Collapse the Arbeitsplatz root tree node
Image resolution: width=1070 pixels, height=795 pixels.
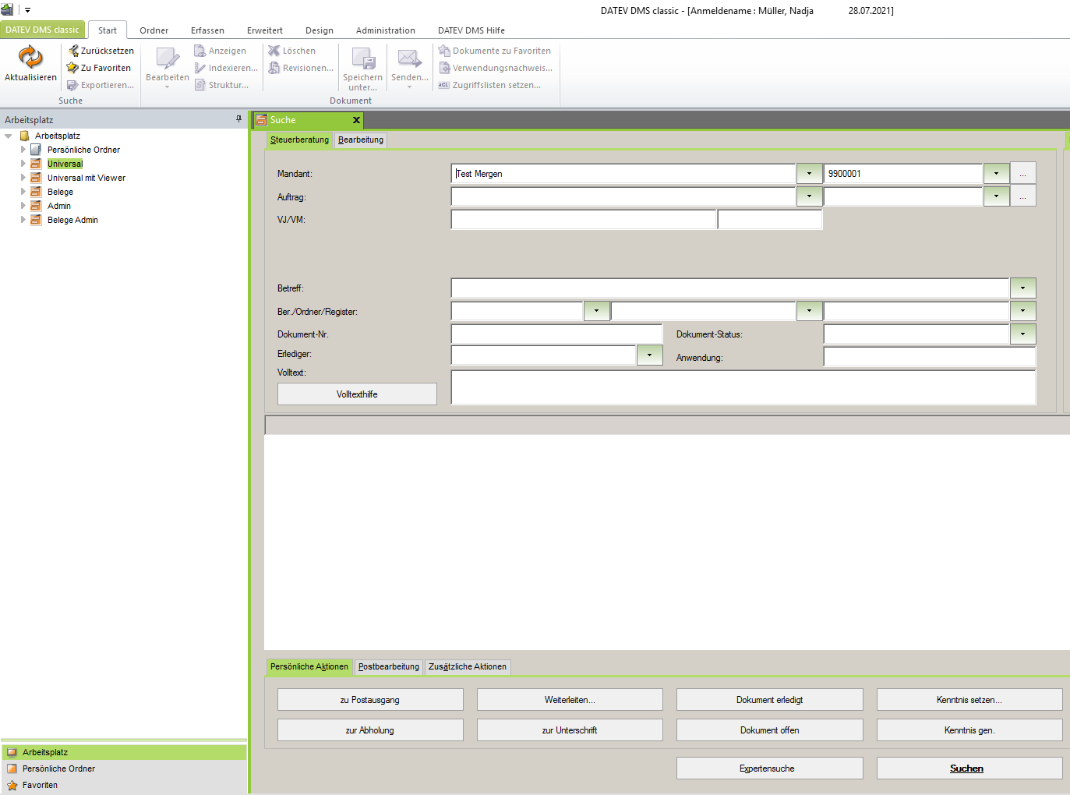(9, 136)
